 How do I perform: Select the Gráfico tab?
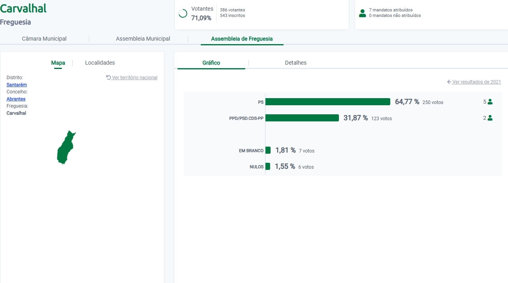point(211,63)
